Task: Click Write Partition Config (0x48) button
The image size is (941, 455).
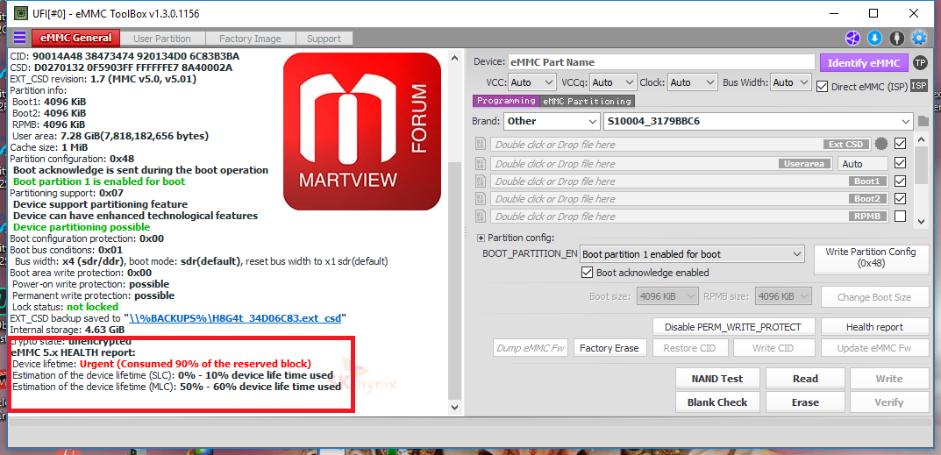Action: pos(870,258)
